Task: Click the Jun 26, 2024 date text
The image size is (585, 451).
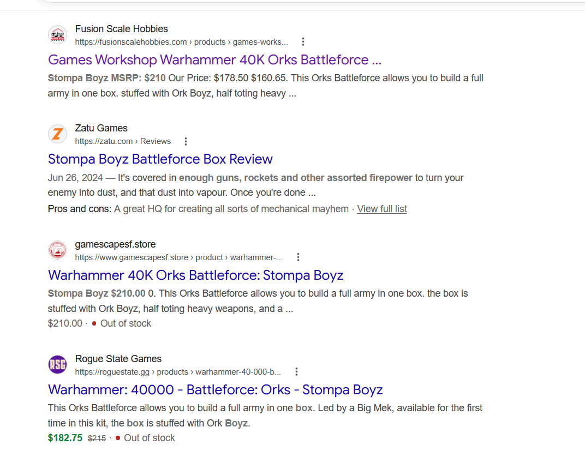Action: pyautogui.click(x=75, y=178)
